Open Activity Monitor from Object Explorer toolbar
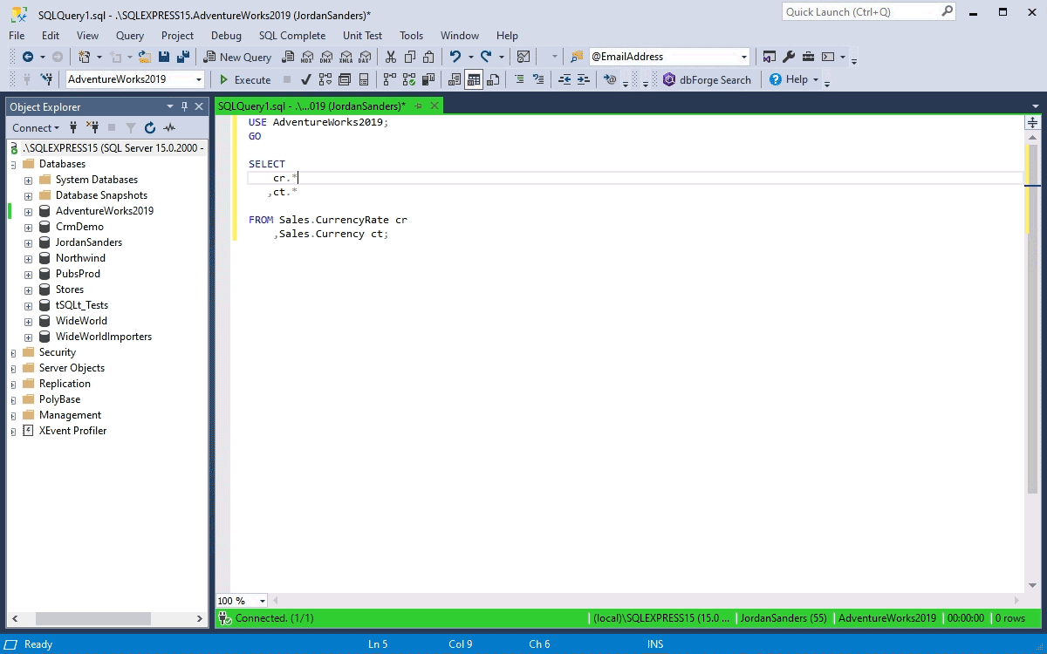The height and width of the screenshot is (654, 1047). (x=169, y=128)
